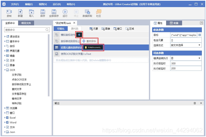Select the 图像 image picker tool
The image size is (206, 137).
pos(106,29)
